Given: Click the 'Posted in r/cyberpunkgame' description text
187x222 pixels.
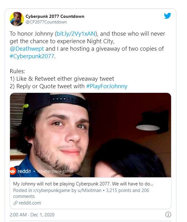Looking at the screenshot, I should [x=57, y=190].
